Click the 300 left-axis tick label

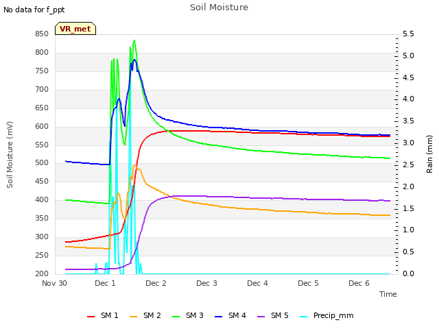[42, 236]
